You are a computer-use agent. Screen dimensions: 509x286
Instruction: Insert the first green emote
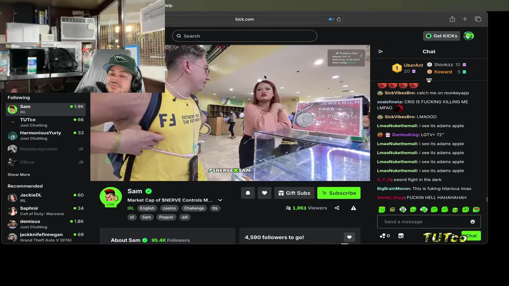pyautogui.click(x=382, y=209)
